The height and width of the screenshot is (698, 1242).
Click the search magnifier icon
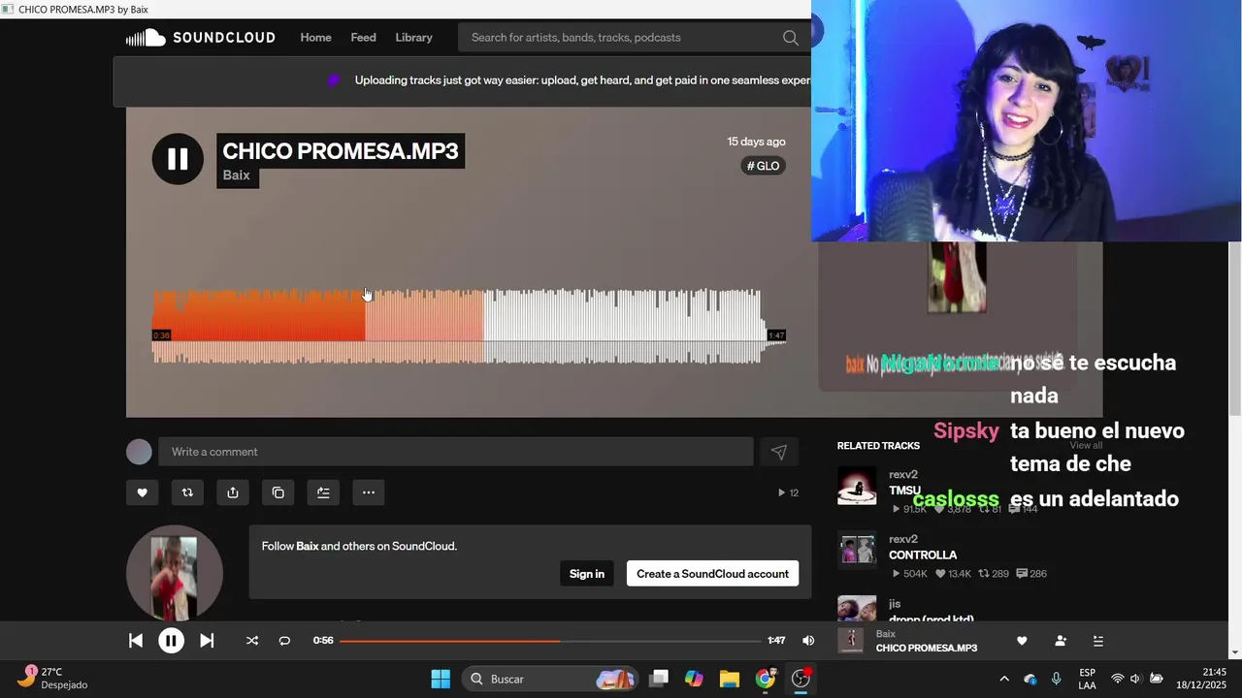791,38
